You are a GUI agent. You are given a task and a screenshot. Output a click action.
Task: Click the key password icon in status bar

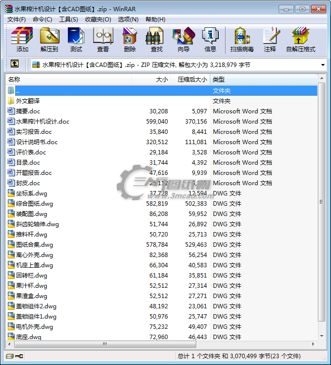[19, 356]
